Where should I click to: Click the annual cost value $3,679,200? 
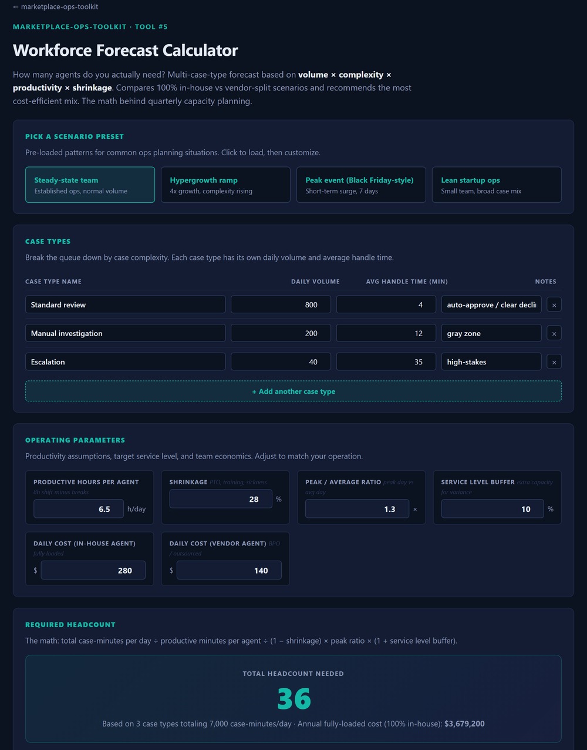464,724
